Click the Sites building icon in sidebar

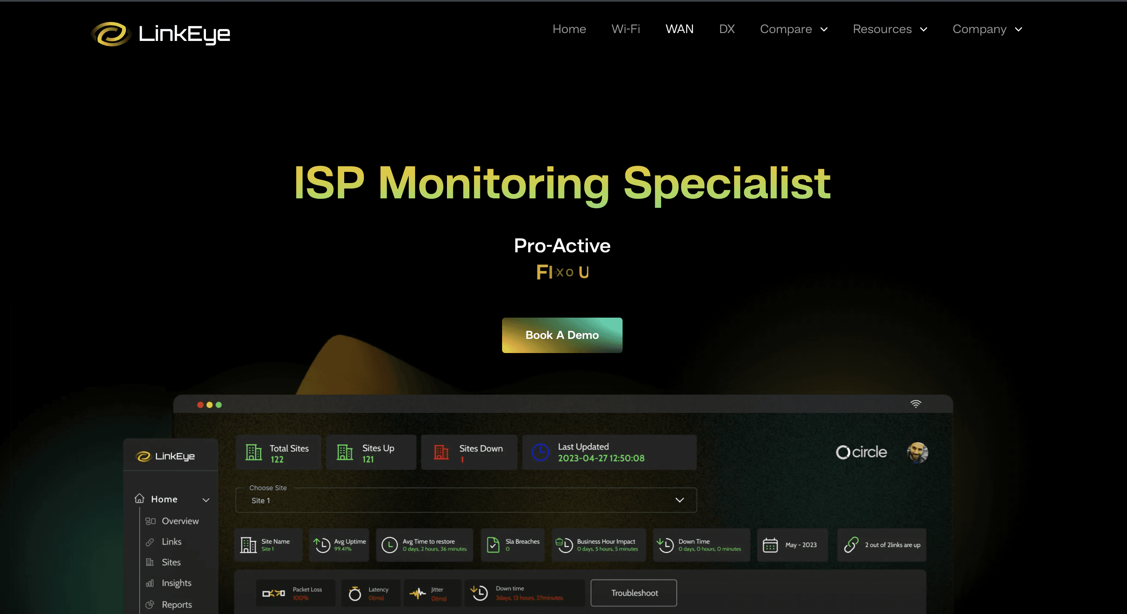[x=150, y=562]
